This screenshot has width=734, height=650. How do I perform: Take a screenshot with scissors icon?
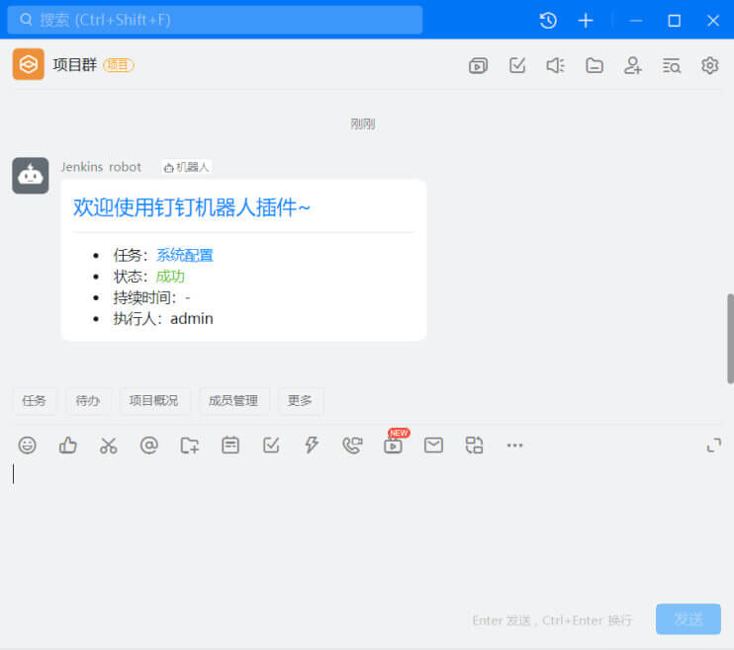(x=108, y=446)
